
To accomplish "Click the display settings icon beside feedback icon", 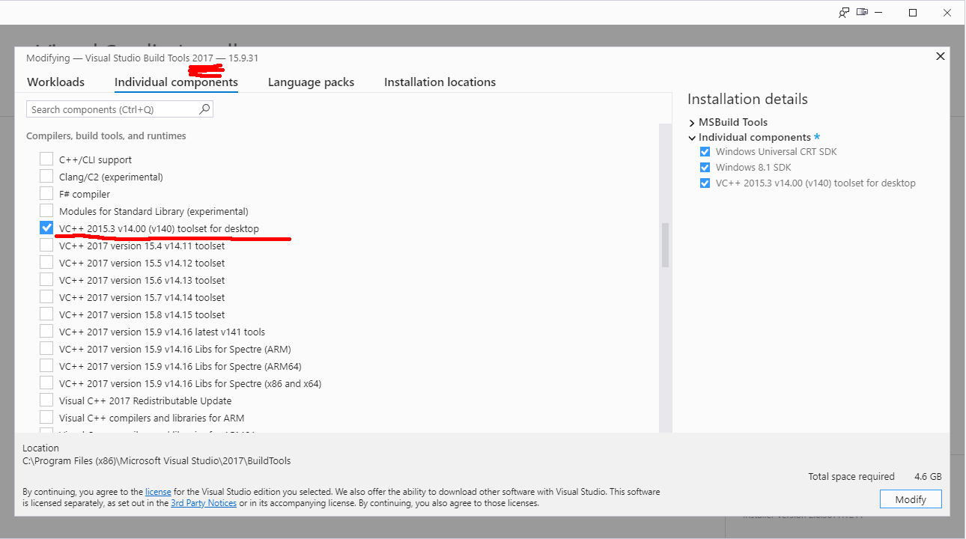I will pyautogui.click(x=863, y=12).
